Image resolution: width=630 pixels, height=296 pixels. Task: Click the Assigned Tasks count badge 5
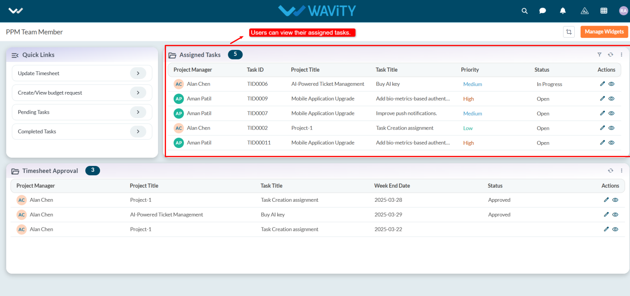[x=235, y=55]
